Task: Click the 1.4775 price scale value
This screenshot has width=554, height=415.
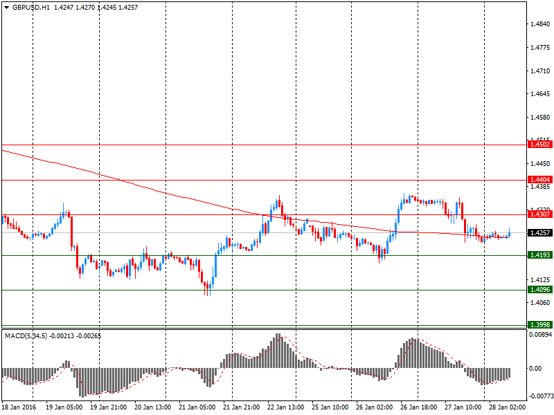Action: [x=540, y=48]
